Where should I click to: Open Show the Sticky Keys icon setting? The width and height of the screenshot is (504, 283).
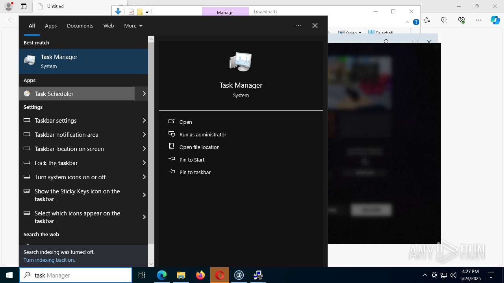coord(77,195)
